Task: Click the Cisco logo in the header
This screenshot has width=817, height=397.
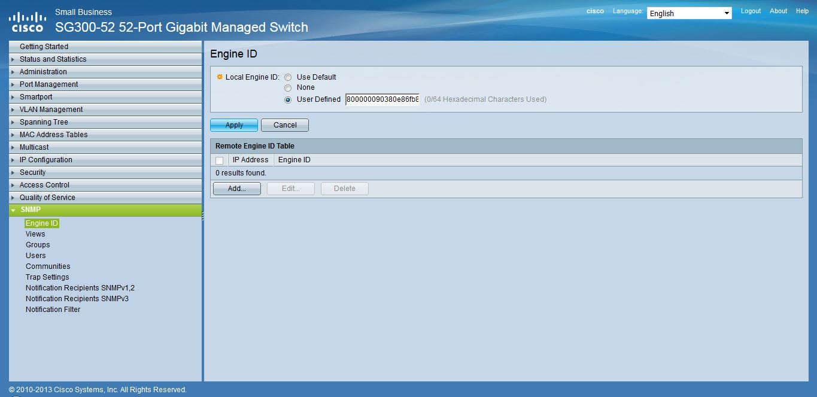Action: click(x=27, y=22)
